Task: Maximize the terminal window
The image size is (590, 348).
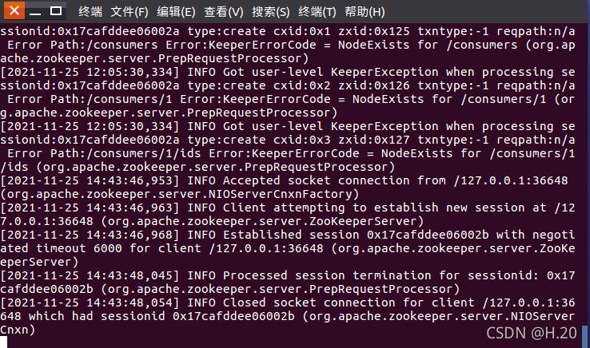Action: click(56, 11)
